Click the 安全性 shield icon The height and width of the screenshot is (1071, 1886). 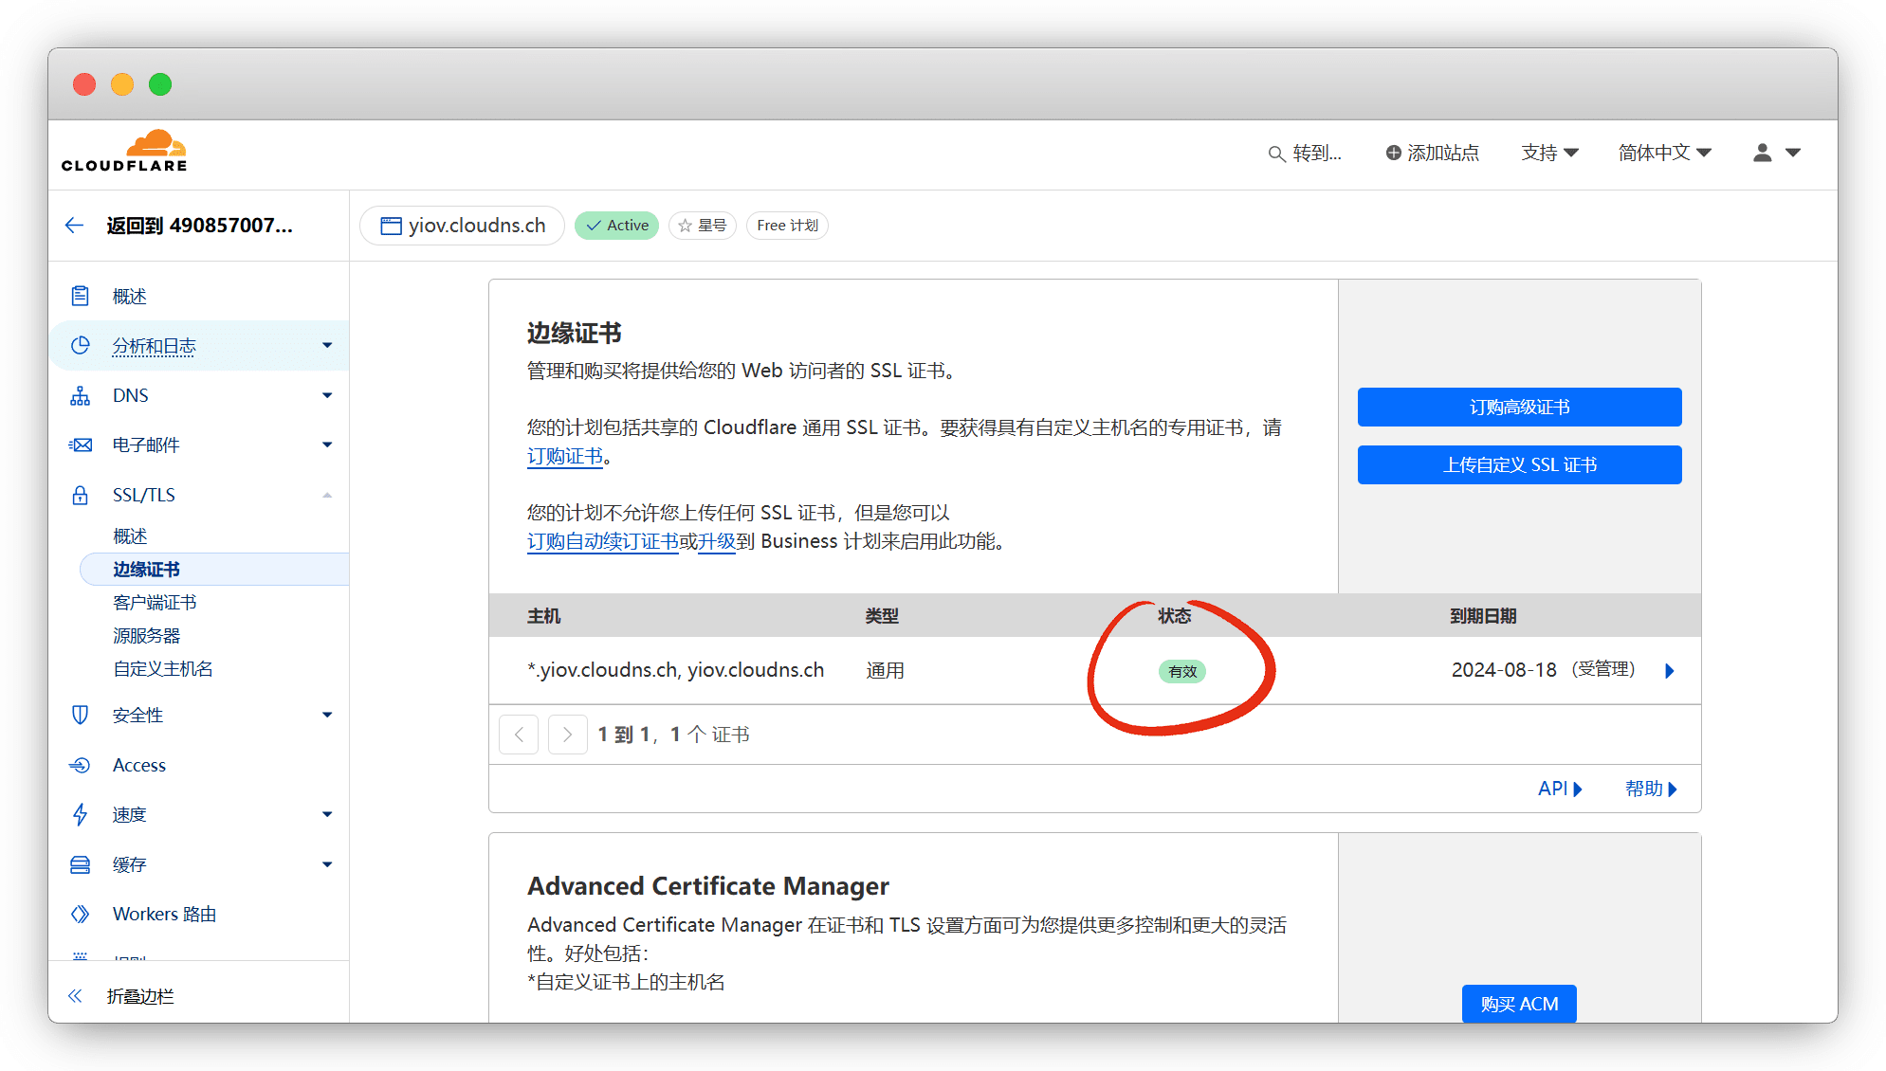tap(81, 716)
